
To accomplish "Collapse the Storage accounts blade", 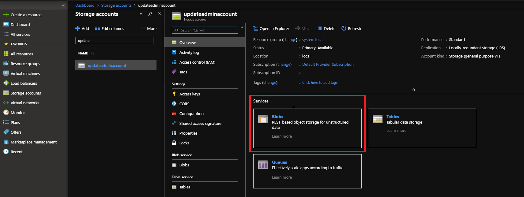I will tap(141, 14).
